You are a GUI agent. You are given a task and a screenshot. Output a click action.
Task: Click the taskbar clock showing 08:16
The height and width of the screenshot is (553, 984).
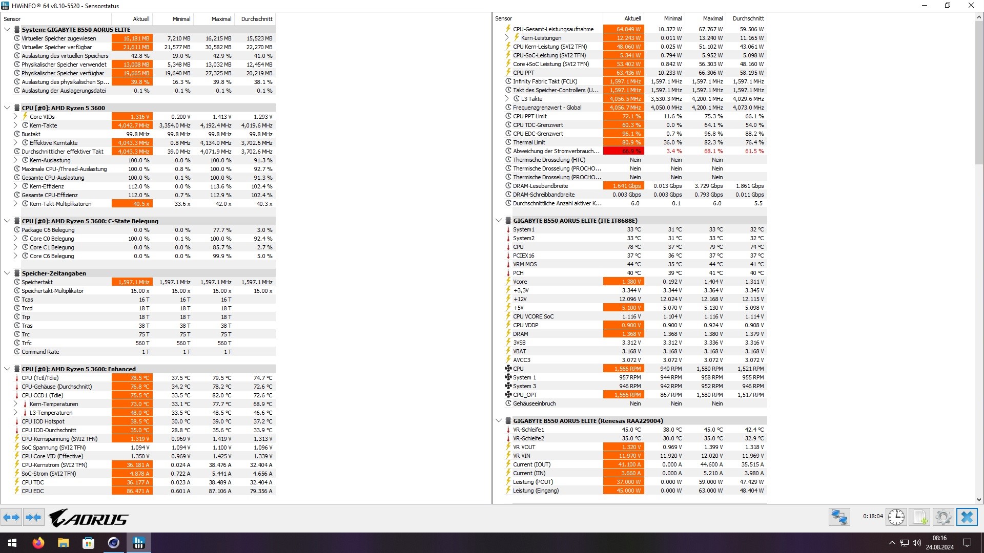click(x=939, y=542)
